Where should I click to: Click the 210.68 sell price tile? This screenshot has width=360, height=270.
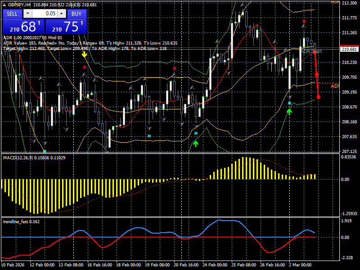coord(24,27)
